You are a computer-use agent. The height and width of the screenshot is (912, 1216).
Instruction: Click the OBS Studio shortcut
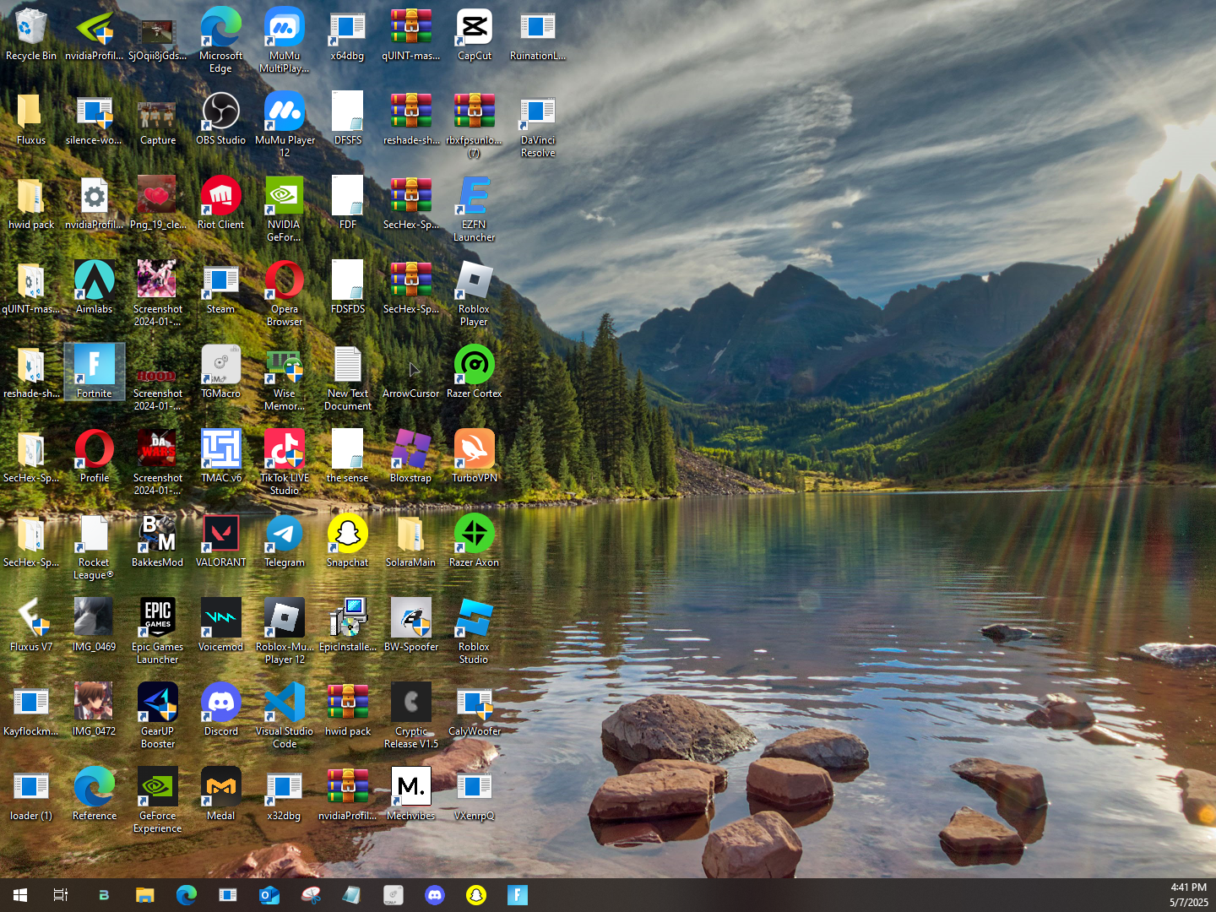point(220,119)
